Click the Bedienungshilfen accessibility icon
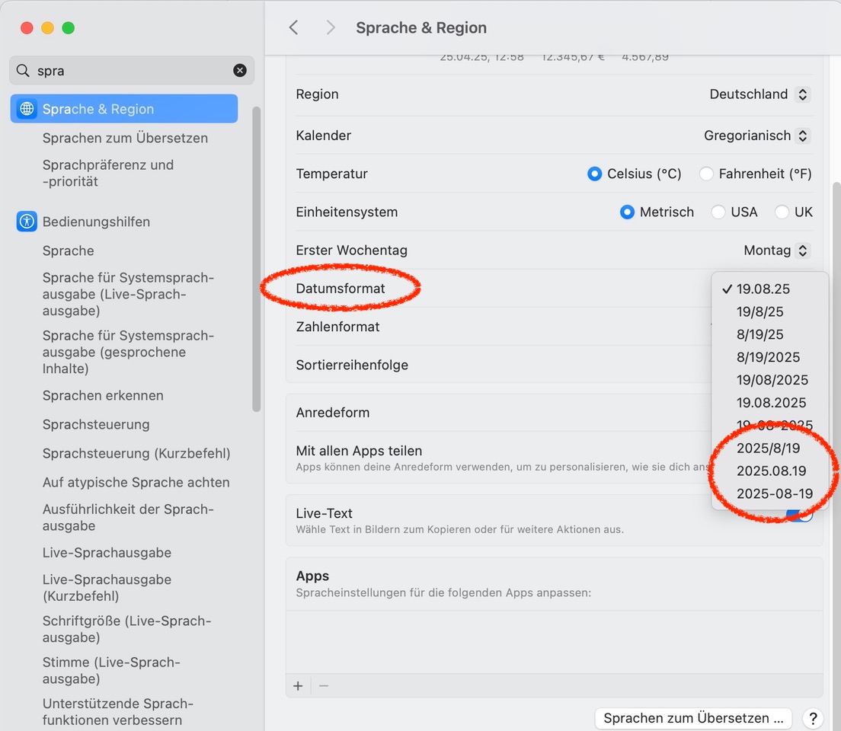Screen dimensions: 841x731 pyautogui.click(x=27, y=222)
